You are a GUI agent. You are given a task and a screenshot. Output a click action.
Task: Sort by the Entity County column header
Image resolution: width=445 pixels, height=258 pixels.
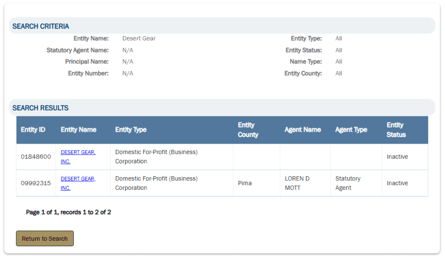248,130
